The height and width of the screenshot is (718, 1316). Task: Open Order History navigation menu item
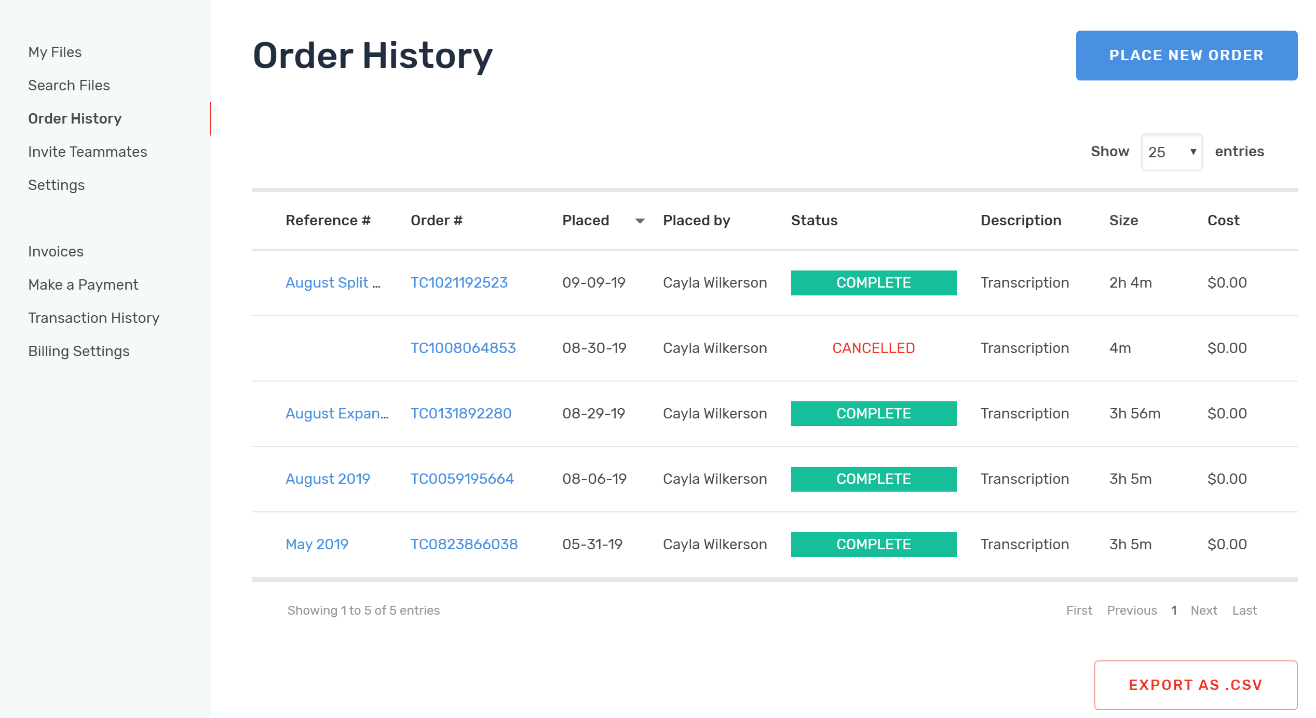click(74, 118)
